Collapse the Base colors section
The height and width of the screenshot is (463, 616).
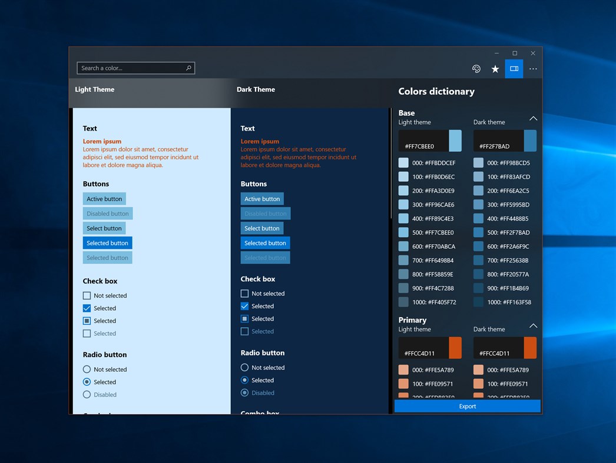coord(533,118)
